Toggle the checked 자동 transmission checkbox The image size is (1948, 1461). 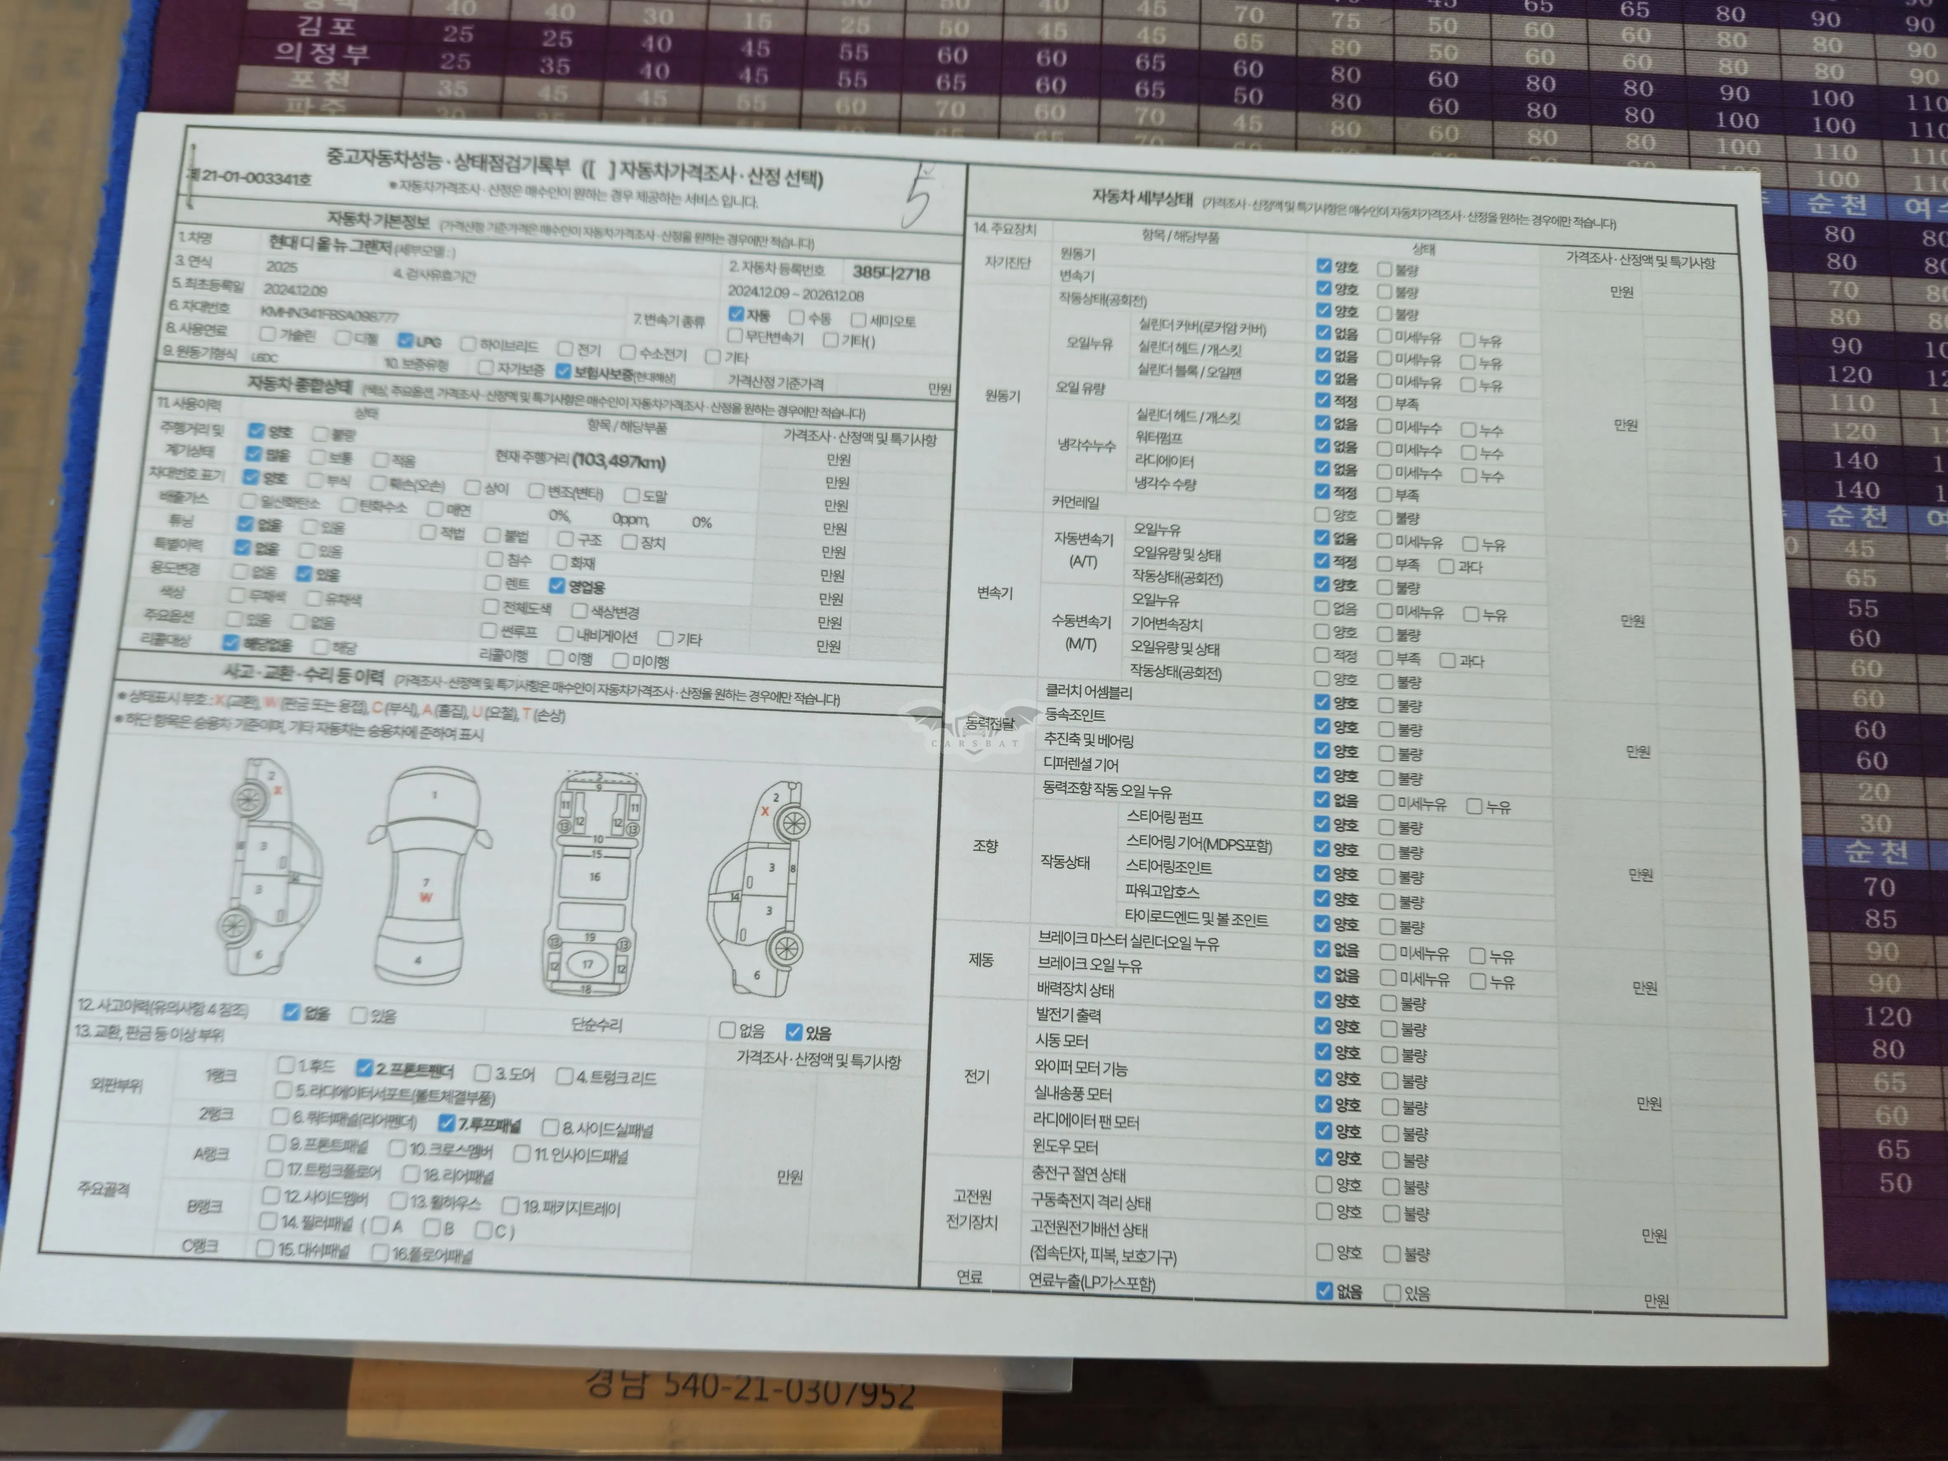point(736,313)
